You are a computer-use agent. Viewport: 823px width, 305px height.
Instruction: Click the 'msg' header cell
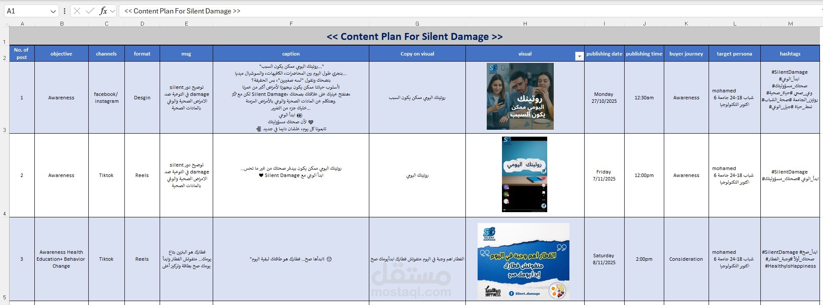[x=186, y=53]
